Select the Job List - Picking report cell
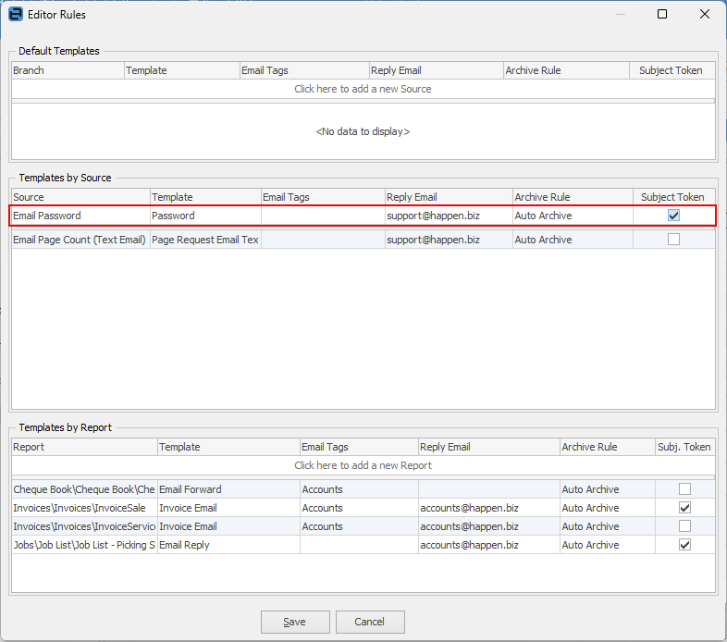 (x=84, y=545)
